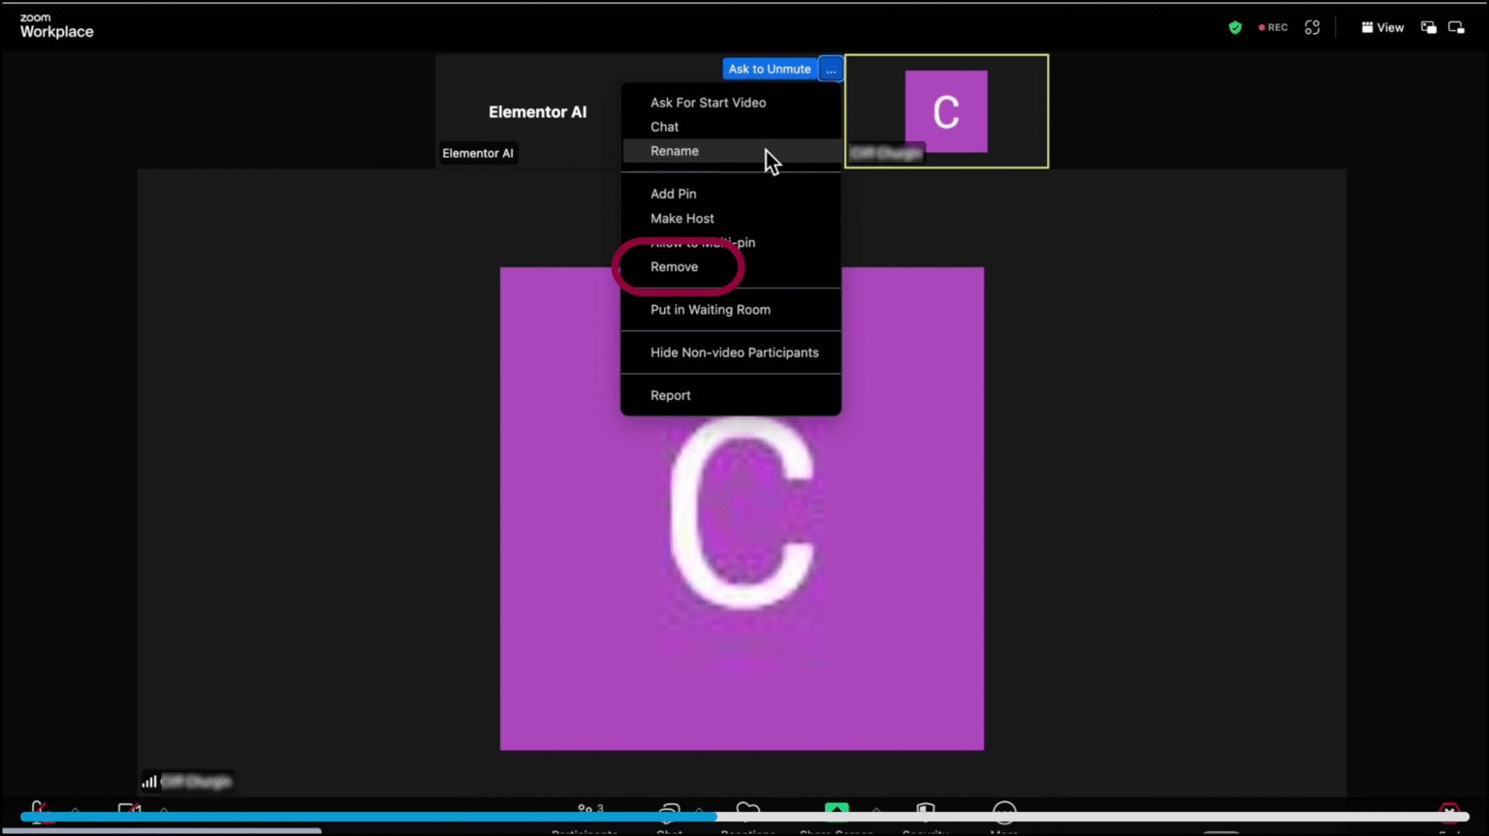Open the meeting Chat panel
Viewport: 1489px width, 836px height.
point(667,814)
